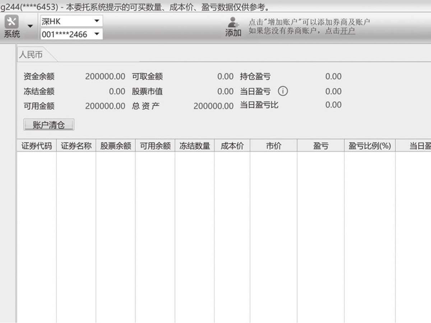Select the 资金余额 value 200000.00
Image resolution: width=431 pixels, height=323 pixels.
click(105, 76)
